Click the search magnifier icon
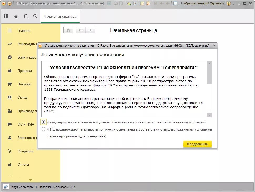Screen dimensions: 255x192 tap(35, 16)
